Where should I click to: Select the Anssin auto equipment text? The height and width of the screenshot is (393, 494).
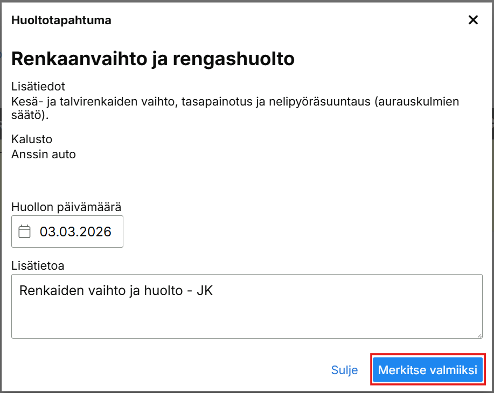click(44, 155)
